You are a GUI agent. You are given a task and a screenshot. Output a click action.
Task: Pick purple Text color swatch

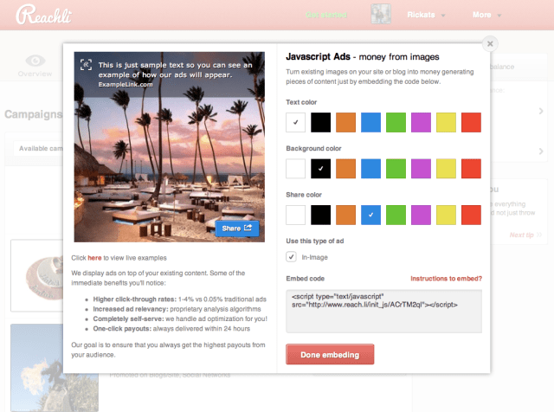click(422, 122)
